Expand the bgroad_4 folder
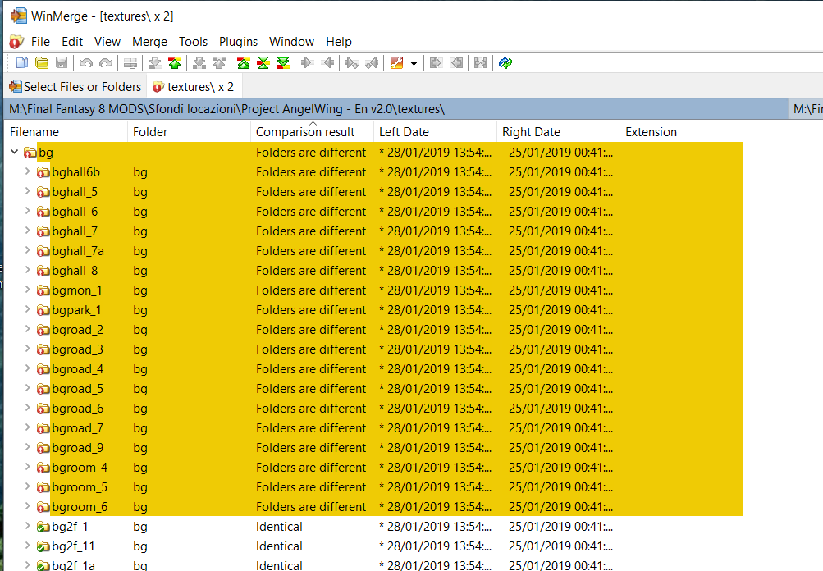This screenshot has height=571, width=823. [27, 368]
